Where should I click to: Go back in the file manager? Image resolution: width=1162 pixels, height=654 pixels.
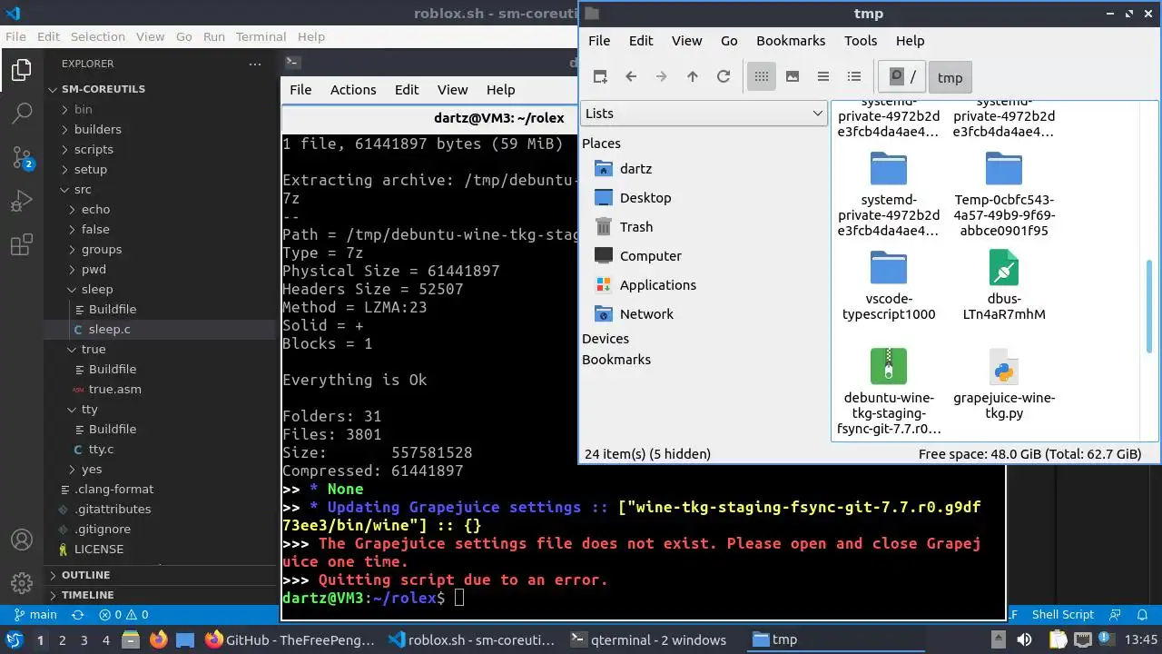pos(631,76)
